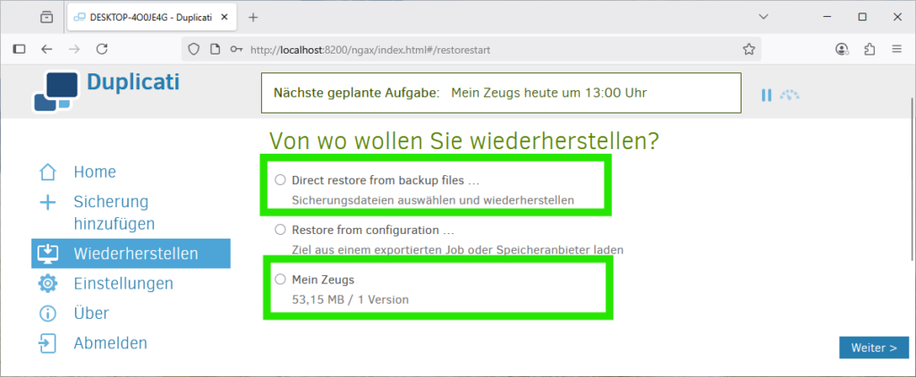This screenshot has width=916, height=377.
Task: Close the Duplicati browser tab
Action: (x=223, y=18)
